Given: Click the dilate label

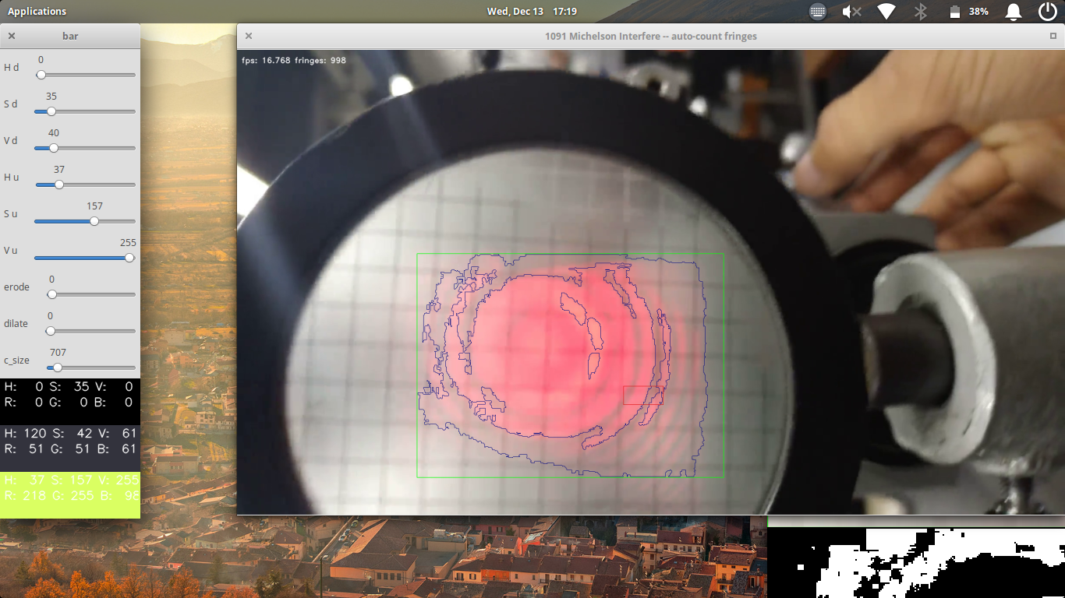Looking at the screenshot, I should click(x=16, y=324).
